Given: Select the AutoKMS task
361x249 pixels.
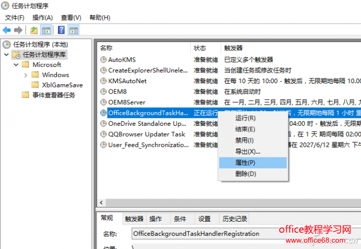Looking at the screenshot, I should click(x=122, y=60).
